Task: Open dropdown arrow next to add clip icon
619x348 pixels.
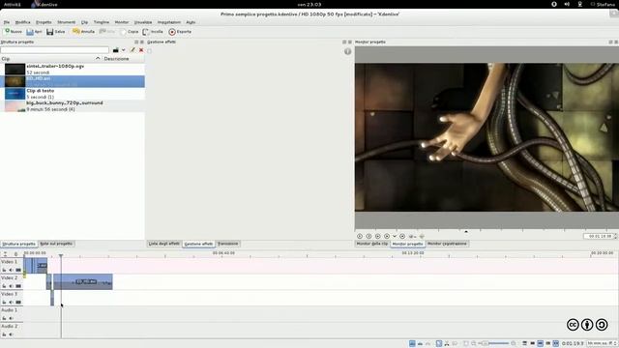Action: coord(124,50)
